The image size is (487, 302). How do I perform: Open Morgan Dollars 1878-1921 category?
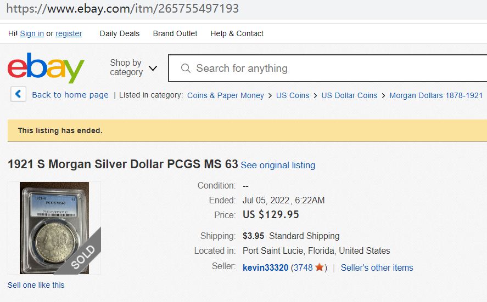click(x=436, y=95)
